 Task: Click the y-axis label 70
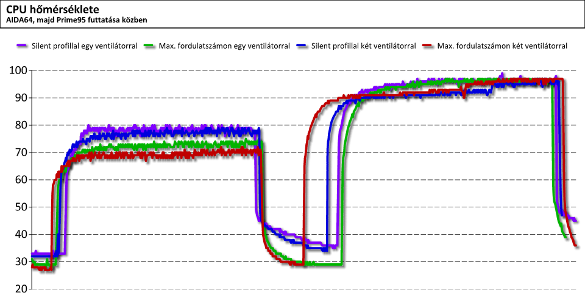click(x=21, y=152)
